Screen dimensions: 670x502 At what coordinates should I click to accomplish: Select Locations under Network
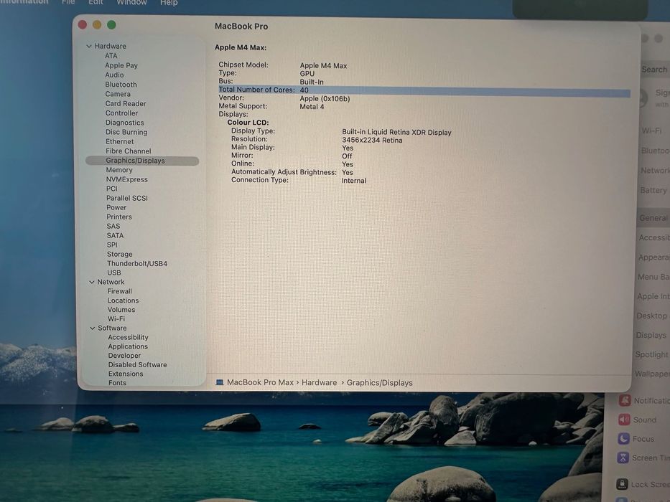123,300
